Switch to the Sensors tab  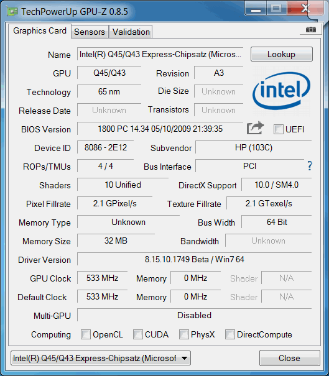click(x=90, y=32)
